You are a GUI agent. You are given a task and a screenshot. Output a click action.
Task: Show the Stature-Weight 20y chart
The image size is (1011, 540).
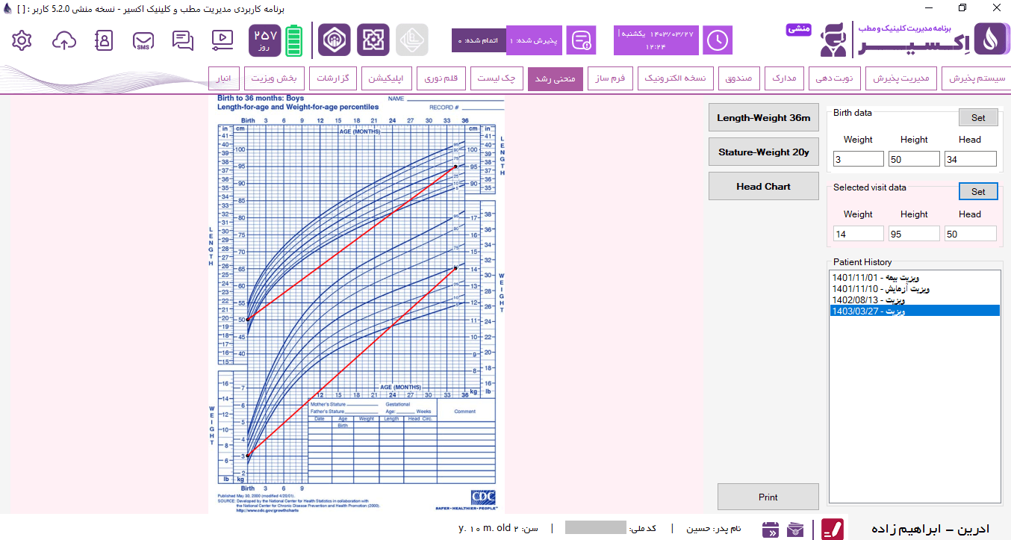pos(763,152)
